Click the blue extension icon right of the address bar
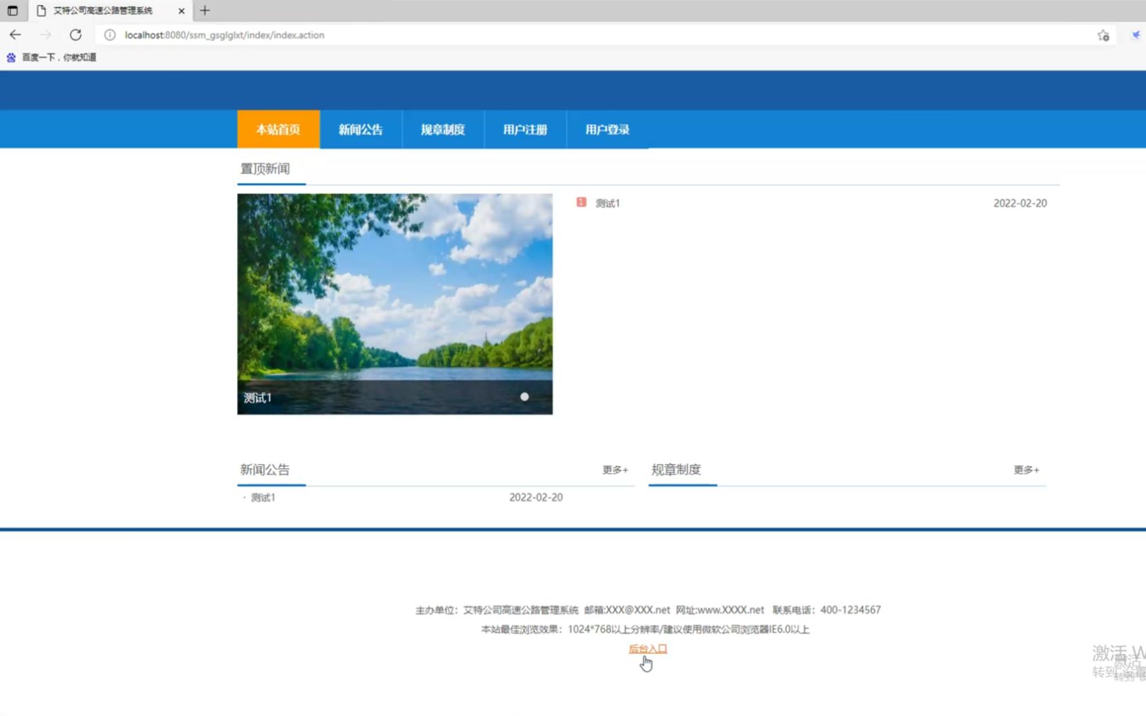This screenshot has width=1146, height=716. tap(1136, 35)
